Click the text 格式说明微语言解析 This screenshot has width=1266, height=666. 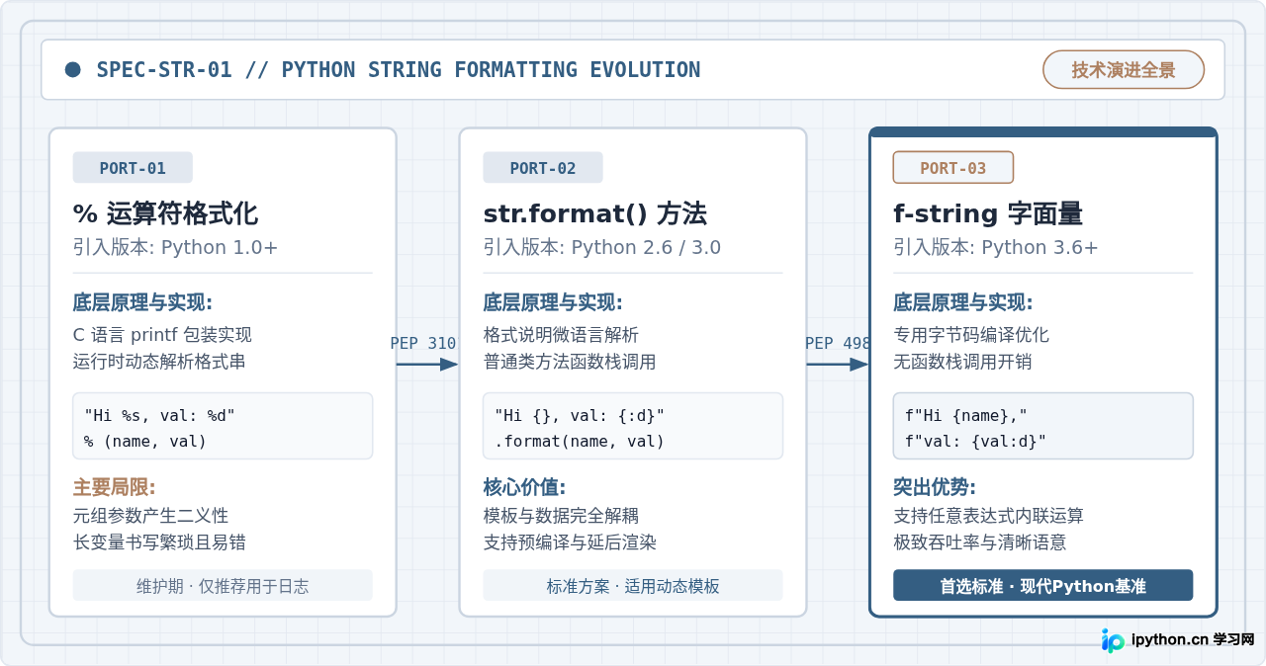click(561, 335)
